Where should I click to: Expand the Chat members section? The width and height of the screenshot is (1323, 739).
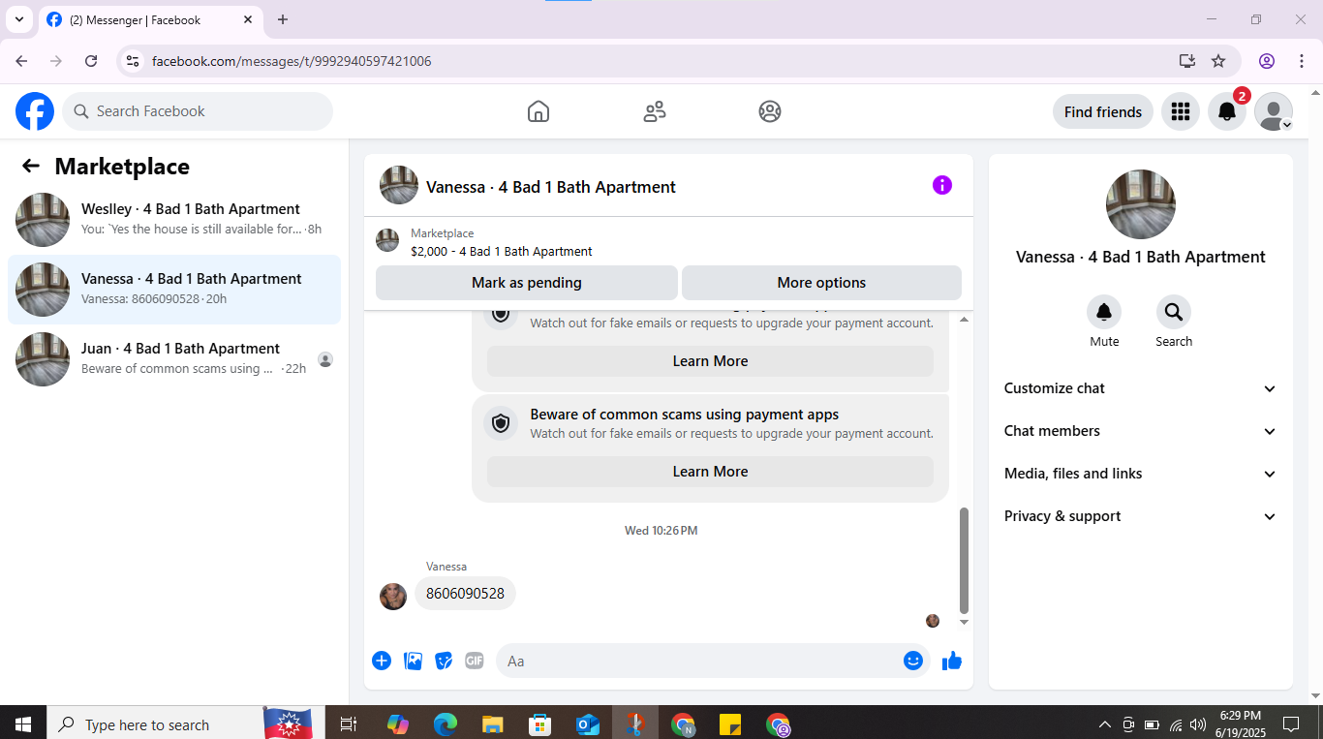tap(1141, 431)
